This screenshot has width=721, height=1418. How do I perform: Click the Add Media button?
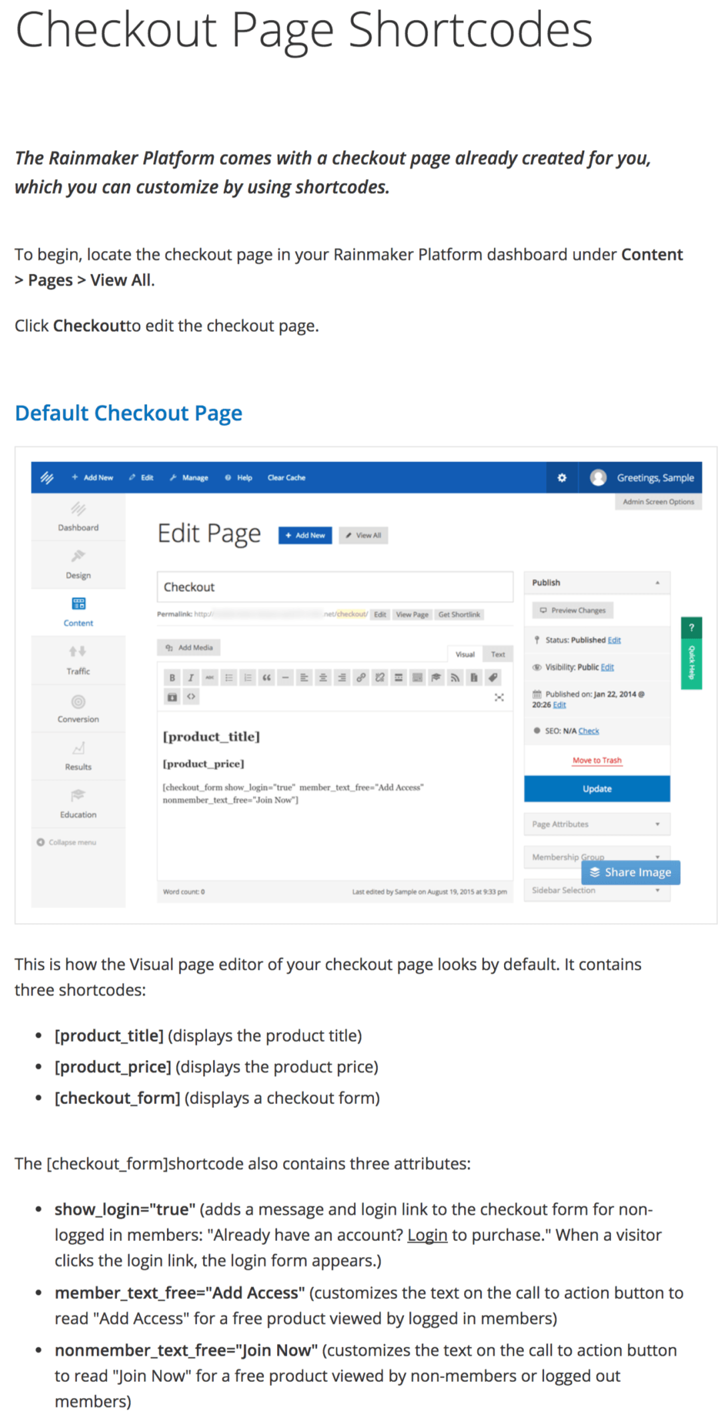tap(189, 647)
